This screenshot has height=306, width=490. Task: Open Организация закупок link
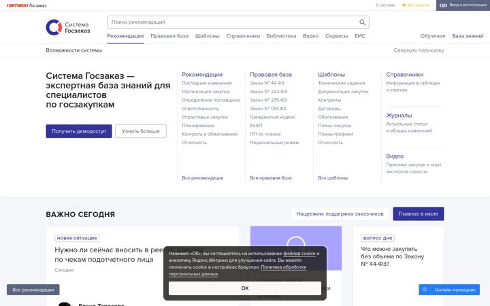(206, 92)
